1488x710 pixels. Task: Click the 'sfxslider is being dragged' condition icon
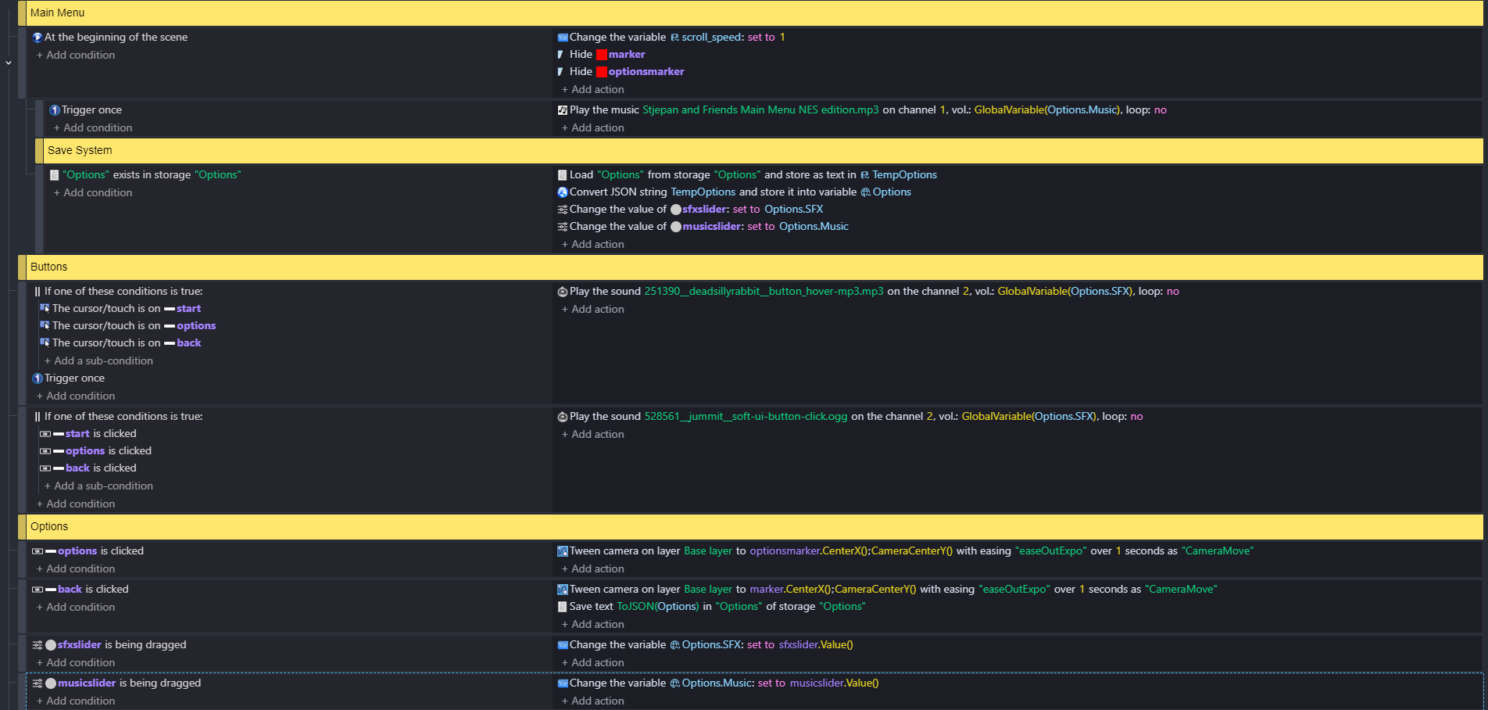pos(38,645)
